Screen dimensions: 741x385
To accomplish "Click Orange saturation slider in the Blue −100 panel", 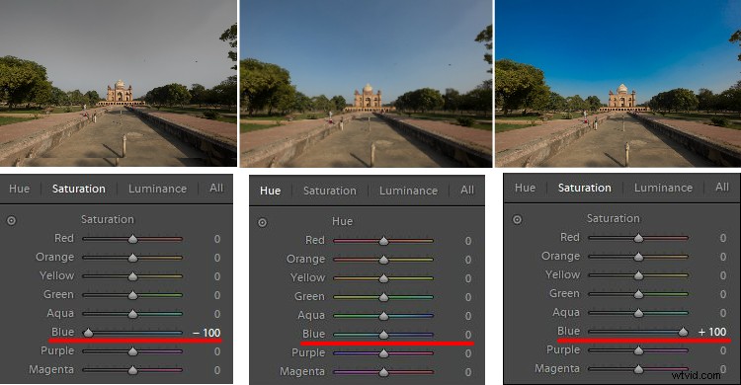I will [x=132, y=258].
